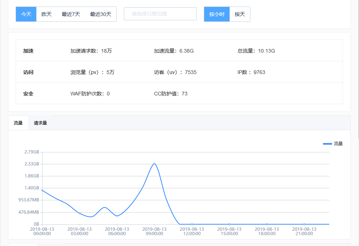Open the 请求量 chart tab
The height and width of the screenshot is (246, 359).
40,123
